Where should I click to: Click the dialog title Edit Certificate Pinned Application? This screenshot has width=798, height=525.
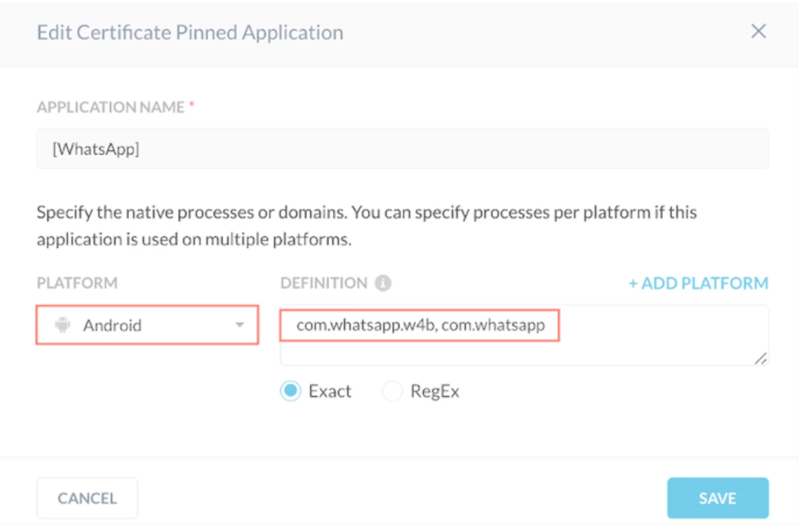pyautogui.click(x=190, y=33)
